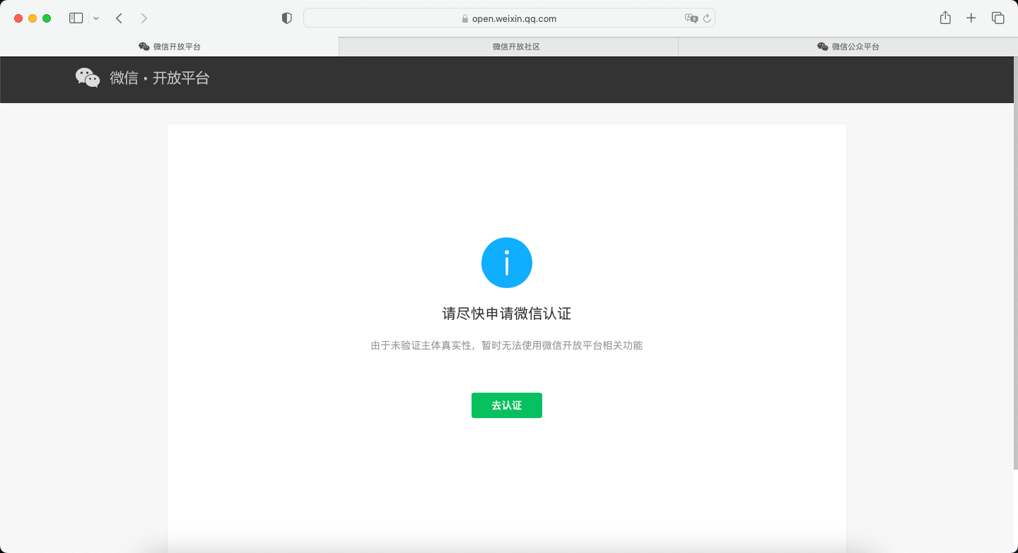Click the lock icon in address bar
The height and width of the screenshot is (553, 1018).
pyautogui.click(x=465, y=19)
